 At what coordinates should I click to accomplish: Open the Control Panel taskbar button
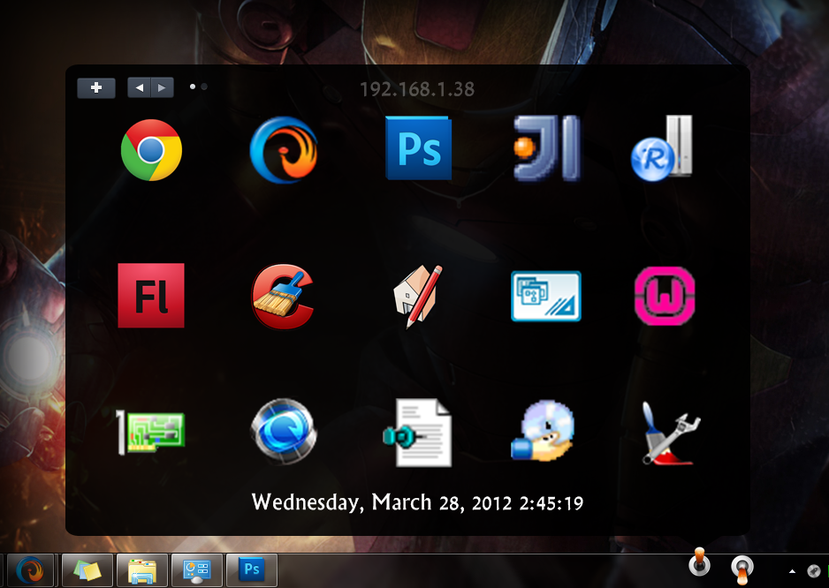[197, 570]
